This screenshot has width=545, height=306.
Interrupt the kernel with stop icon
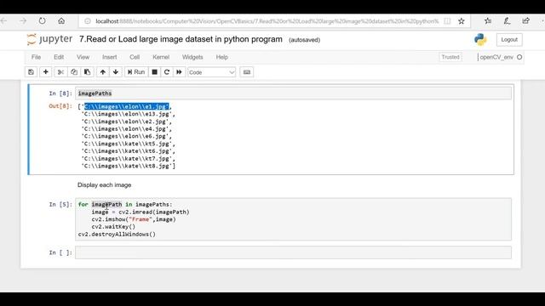point(155,72)
